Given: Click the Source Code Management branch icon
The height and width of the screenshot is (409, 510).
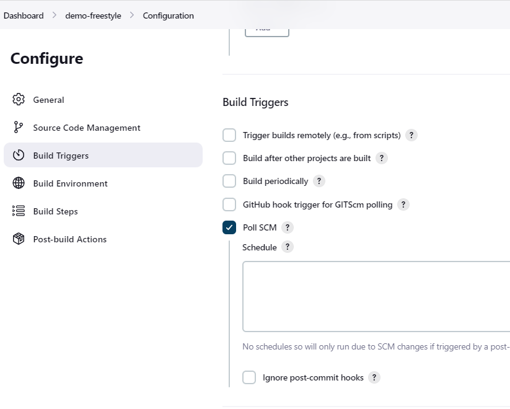Looking at the screenshot, I should click(x=19, y=128).
